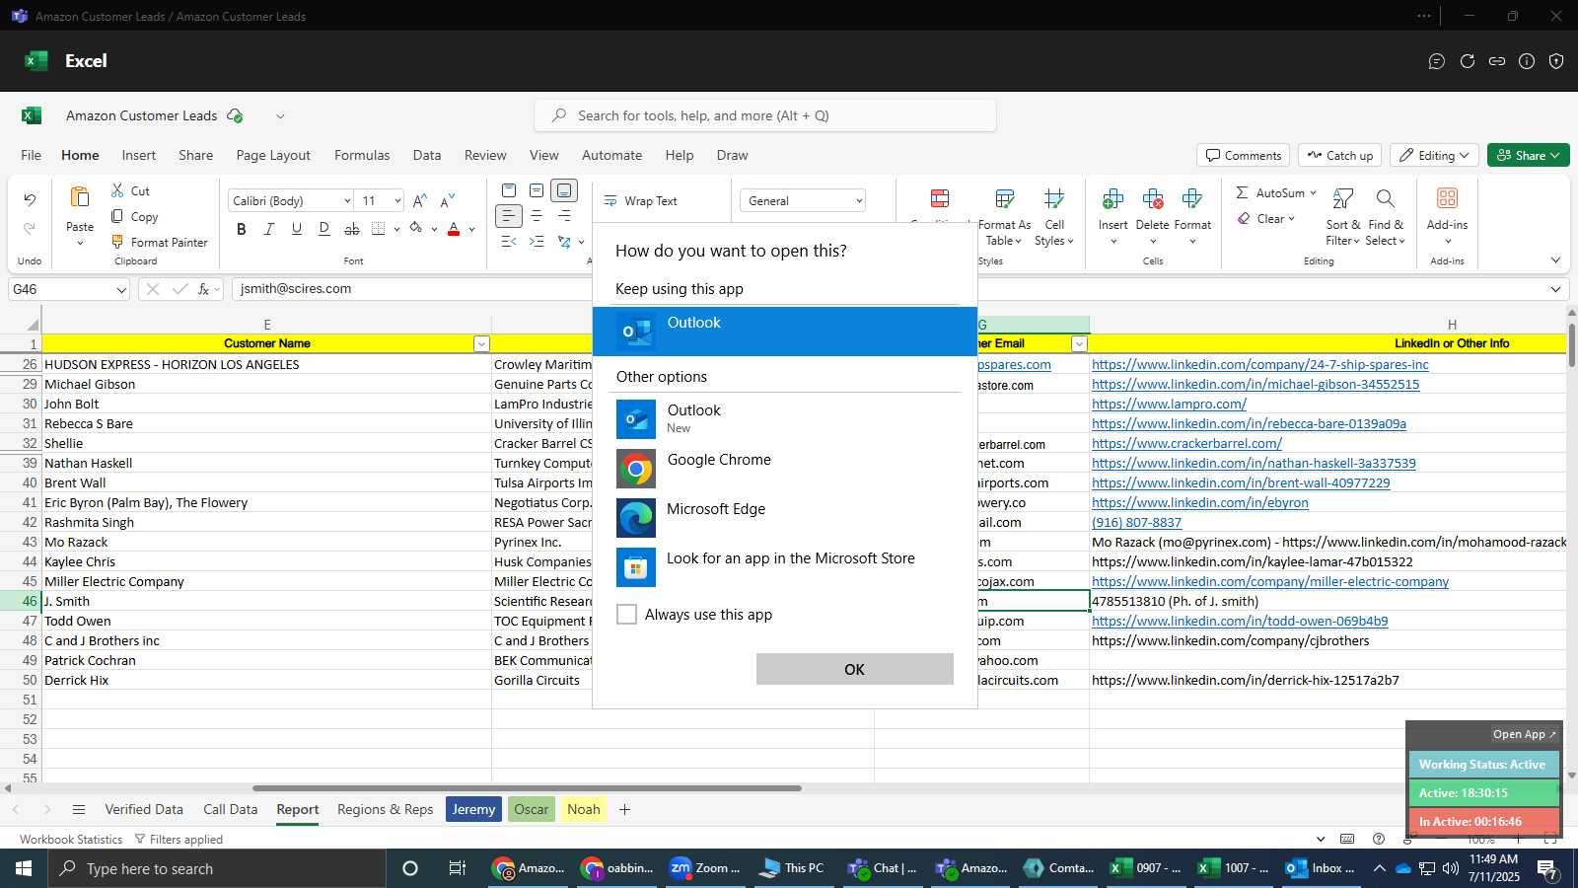Increase font size with larger A

coord(420,200)
